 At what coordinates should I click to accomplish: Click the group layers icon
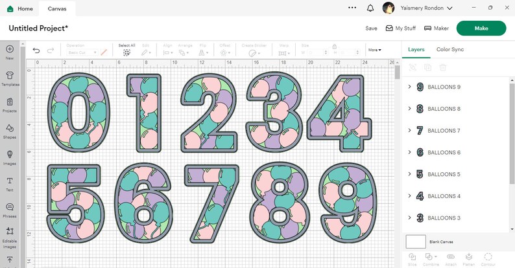tap(413, 67)
